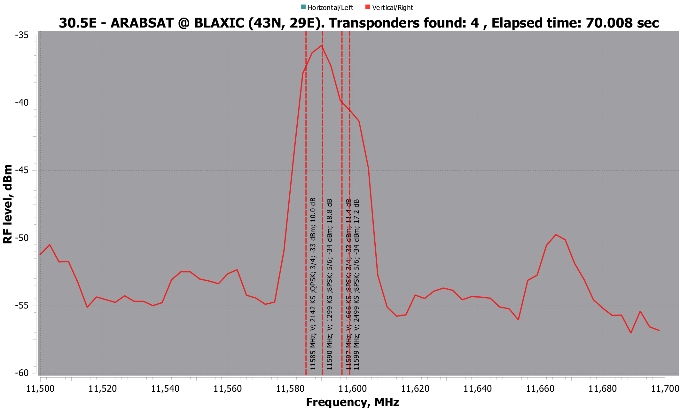Click the trough just right of main peak

click(396, 316)
